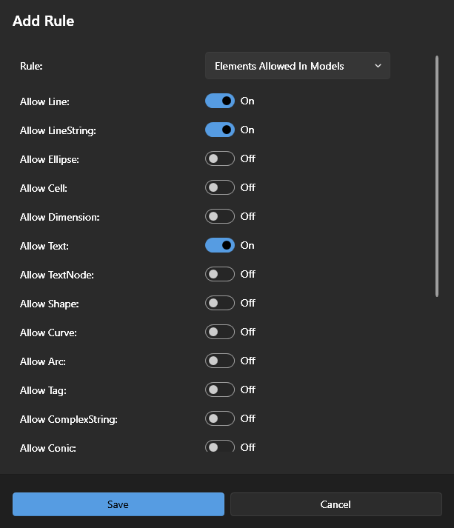The height and width of the screenshot is (528, 454).
Task: Click the Add Rule dialog title
Action: pos(44,21)
